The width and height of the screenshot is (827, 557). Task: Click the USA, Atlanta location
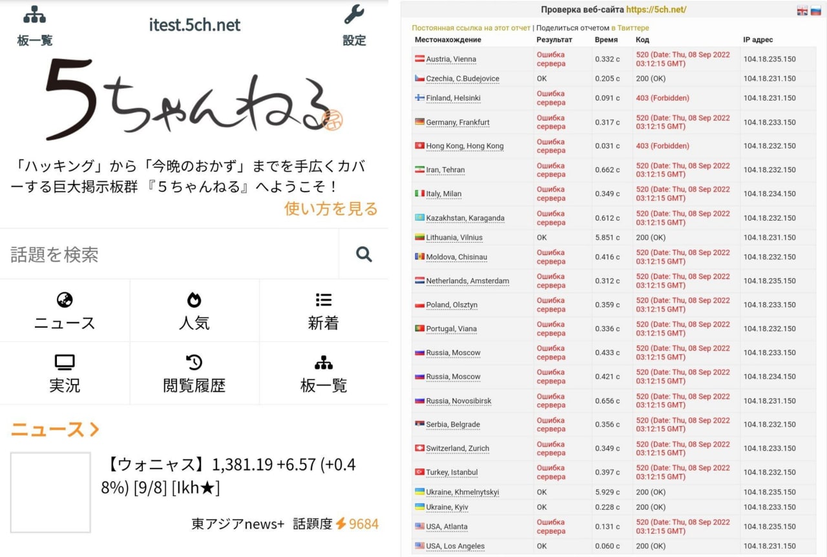(446, 527)
